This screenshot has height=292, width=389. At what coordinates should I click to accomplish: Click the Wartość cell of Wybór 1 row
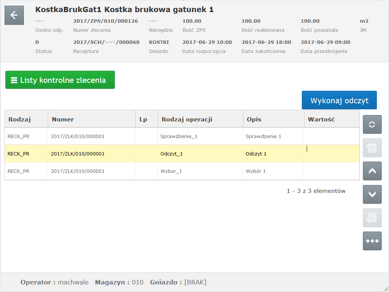(x=331, y=171)
